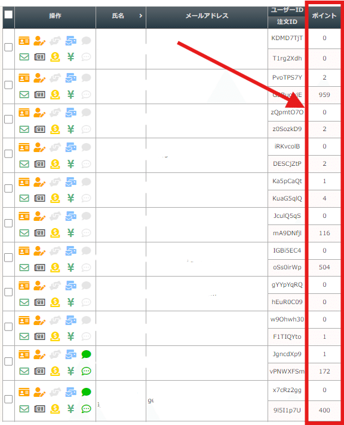Viewport: 344px width, 425px height.
Task: Click order ID T1rg2Xdh
Action: [x=287, y=58]
